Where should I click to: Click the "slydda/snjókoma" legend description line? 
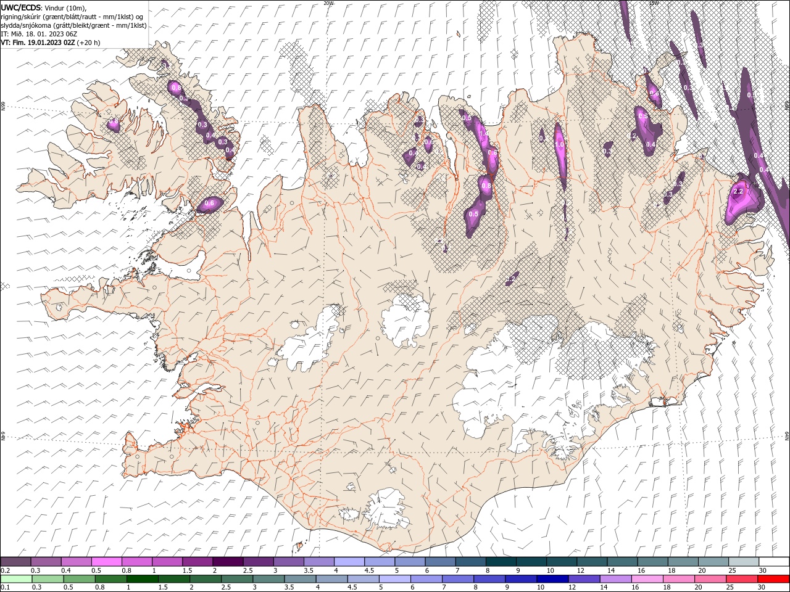[x=74, y=25]
